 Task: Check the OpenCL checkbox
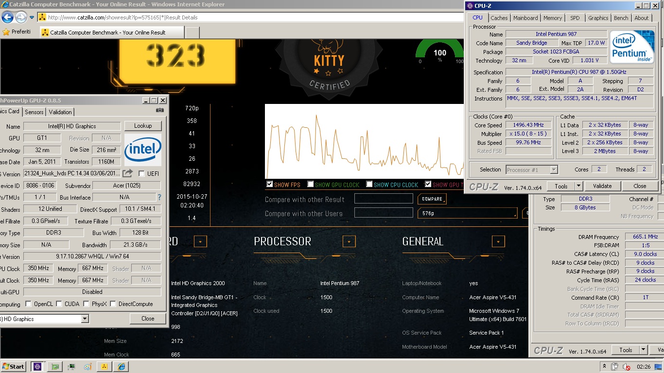28,304
